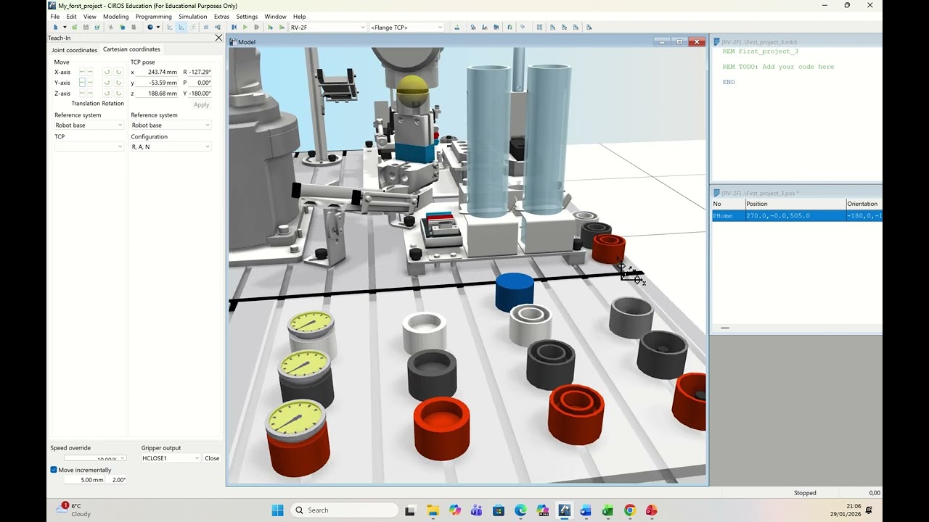Move X-axis in negative translation direction

click(82, 72)
